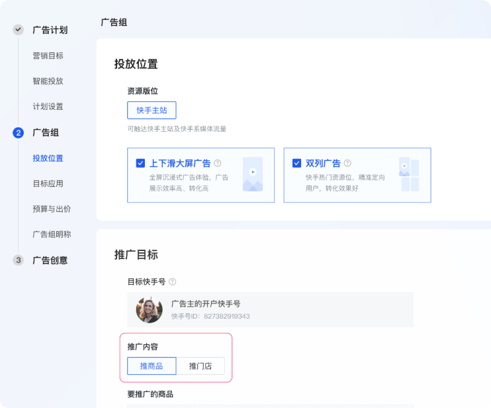This screenshot has height=408, width=491.
Task: Select the 推商品 promotion content option
Action: coord(152,366)
